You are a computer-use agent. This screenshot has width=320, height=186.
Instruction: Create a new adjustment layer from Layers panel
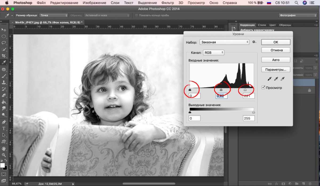click(290, 184)
